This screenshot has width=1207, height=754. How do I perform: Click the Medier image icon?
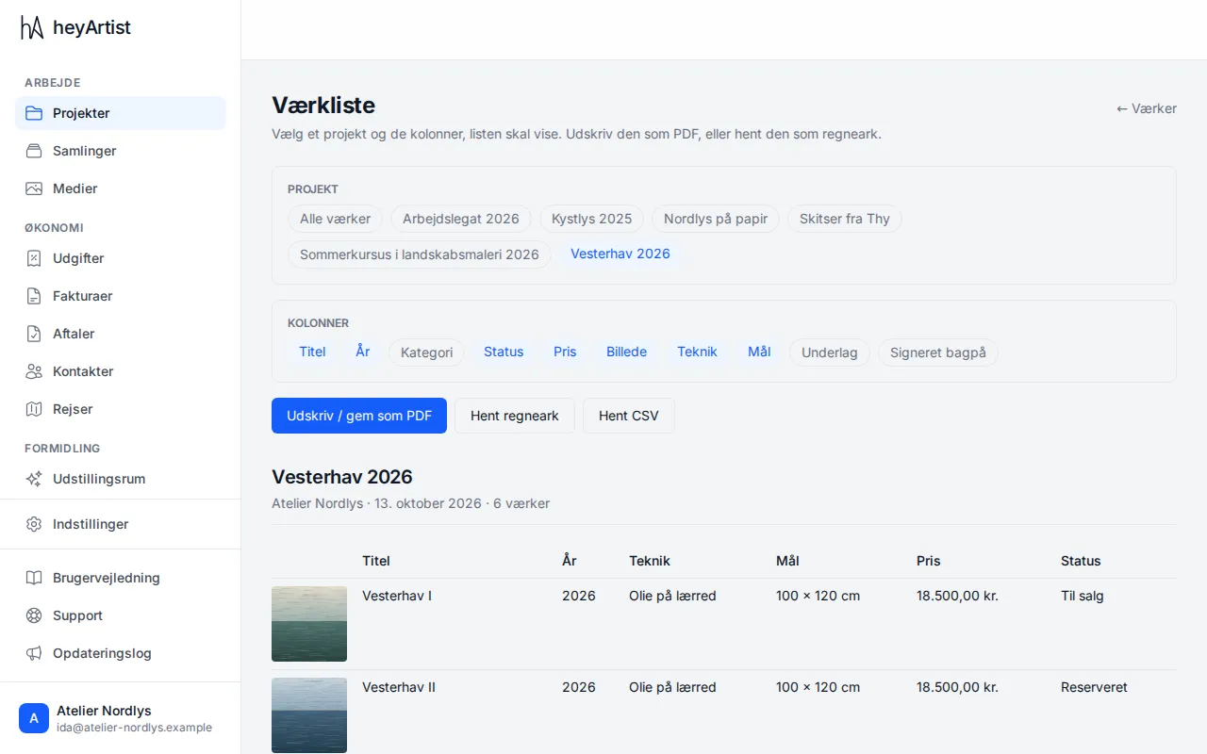tap(34, 188)
